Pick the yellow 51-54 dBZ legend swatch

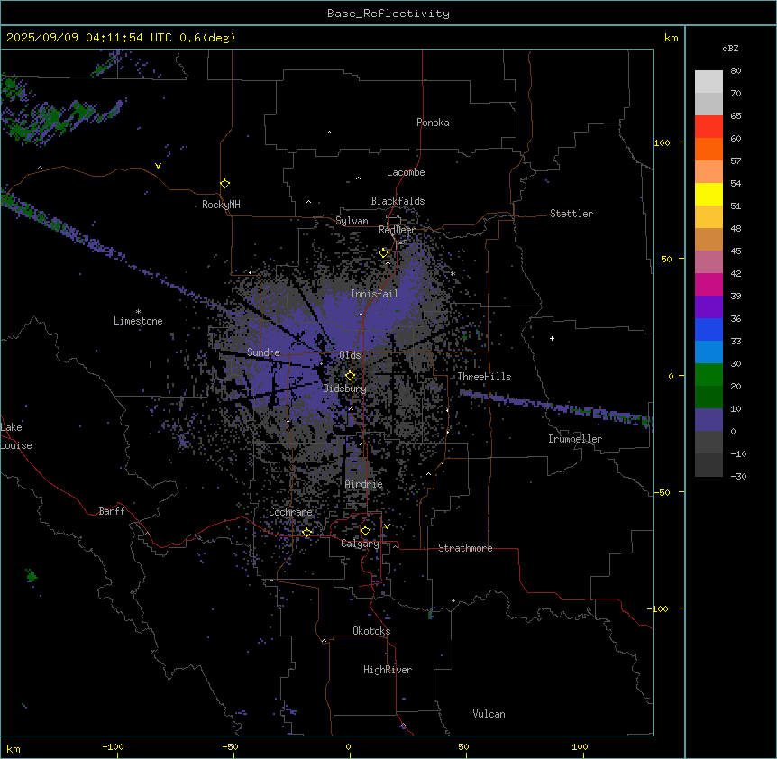tap(708, 194)
